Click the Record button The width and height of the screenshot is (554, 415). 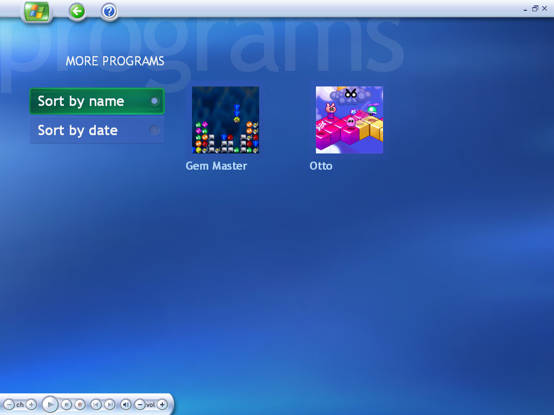tap(80, 405)
